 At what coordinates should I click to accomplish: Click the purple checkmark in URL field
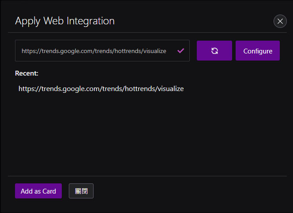180,50
